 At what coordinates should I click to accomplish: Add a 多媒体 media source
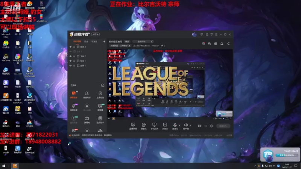point(165,126)
